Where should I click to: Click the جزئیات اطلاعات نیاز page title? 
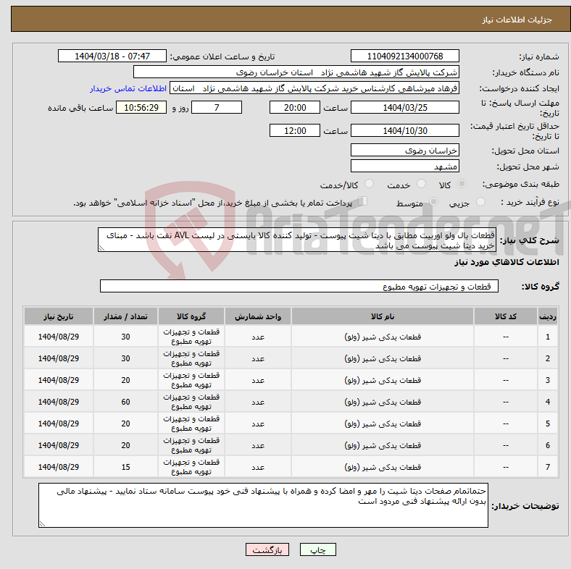pos(517,20)
